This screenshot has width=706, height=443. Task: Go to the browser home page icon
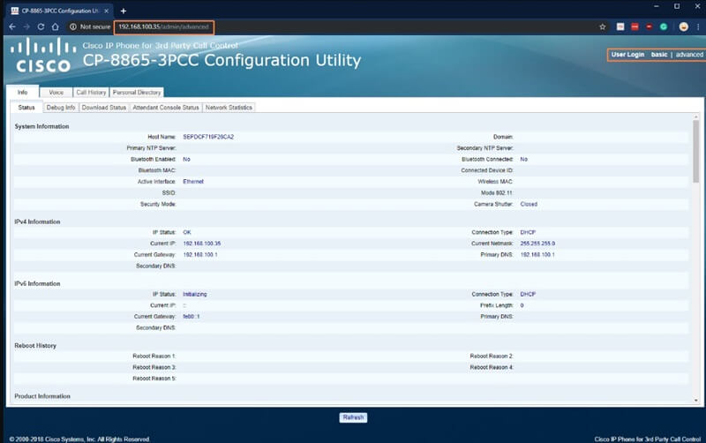point(55,26)
